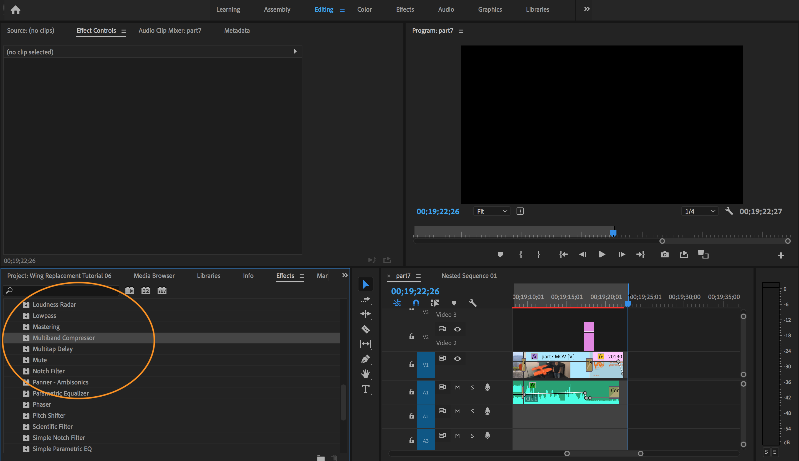The image size is (799, 461).
Task: Click the effects search field
Action: coord(63,290)
